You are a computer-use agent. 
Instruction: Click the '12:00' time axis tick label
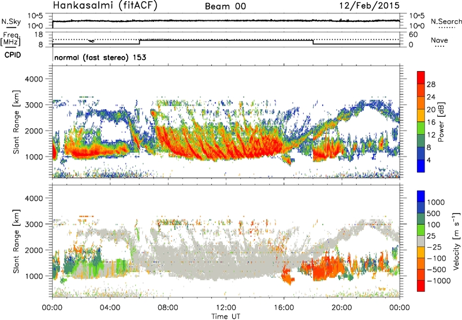click(x=226, y=308)
